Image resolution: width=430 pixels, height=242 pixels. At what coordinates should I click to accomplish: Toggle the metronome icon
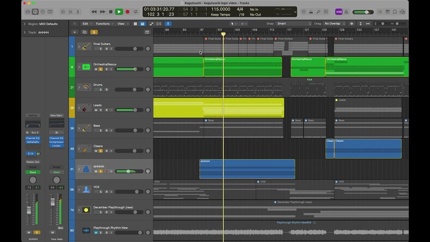click(x=346, y=12)
